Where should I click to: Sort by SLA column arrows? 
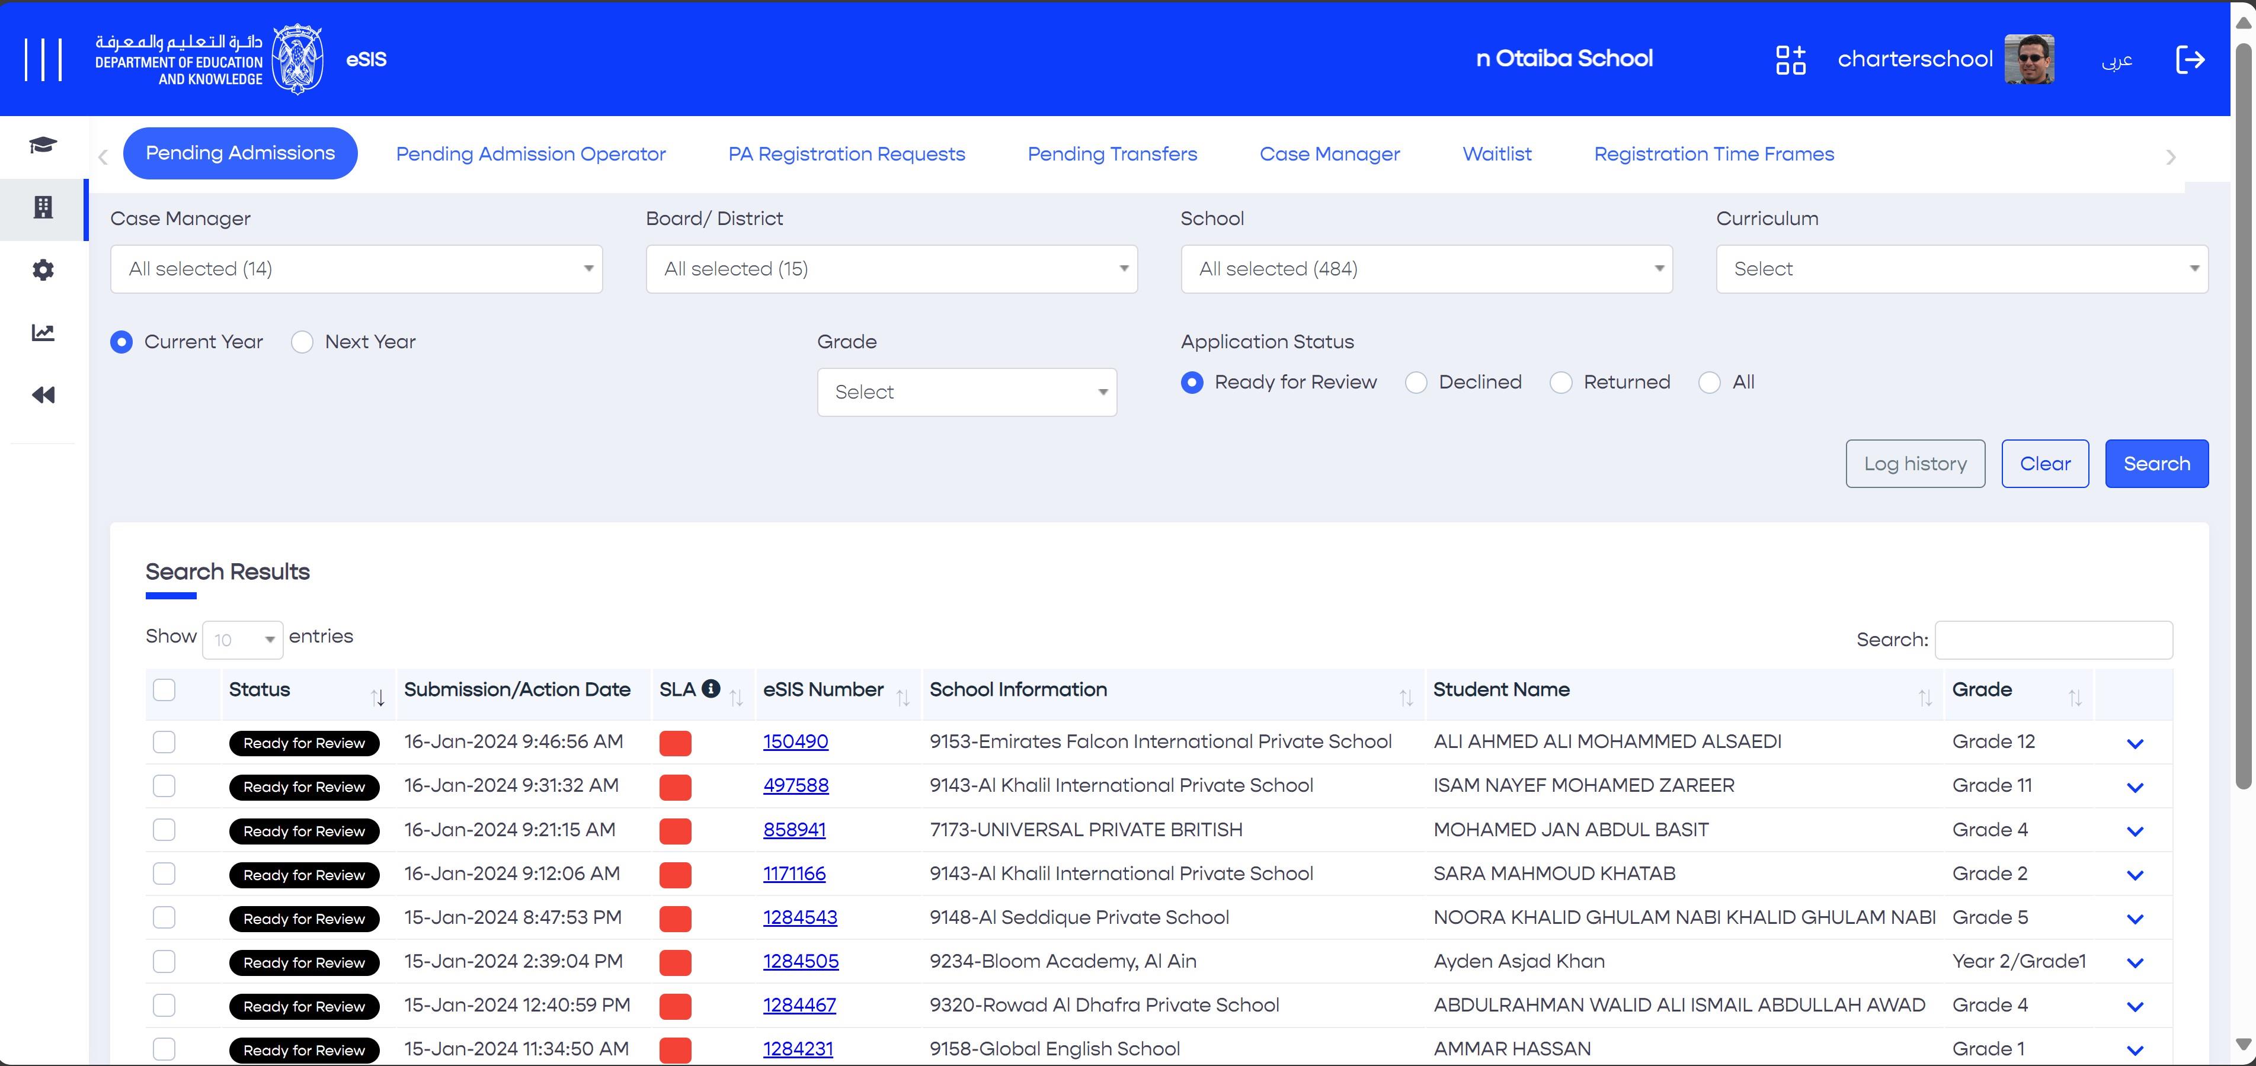[x=737, y=698]
